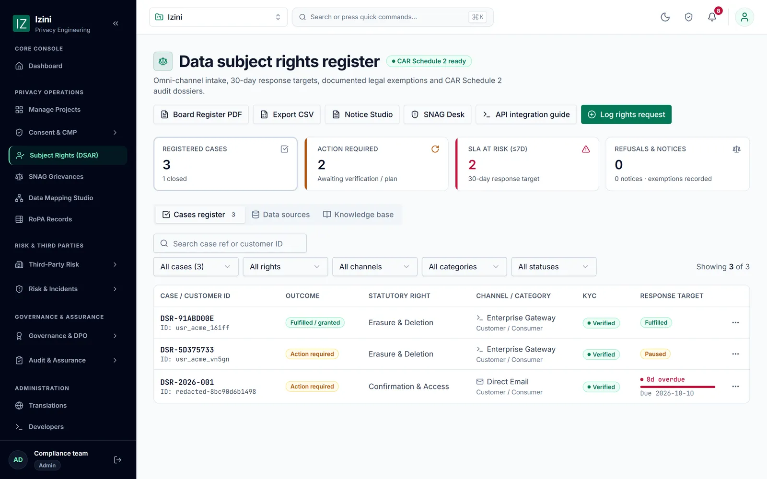Open Translations in sidebar
This screenshot has width=767, height=479.
tap(68, 406)
